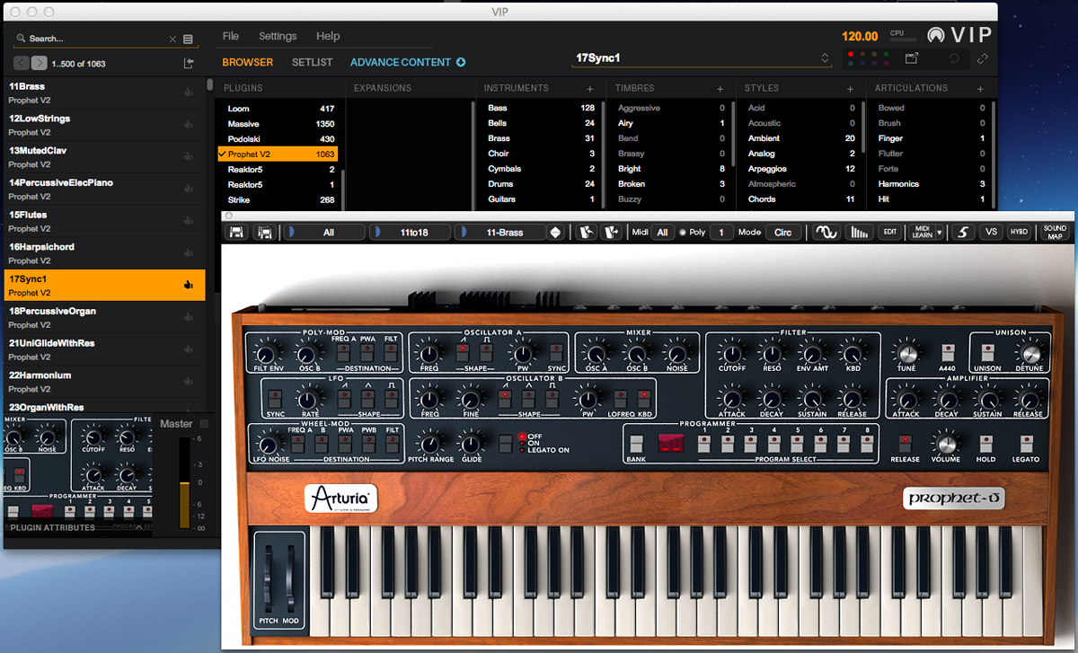
Task: Add a tag to STYLES column with plus
Action: (850, 89)
